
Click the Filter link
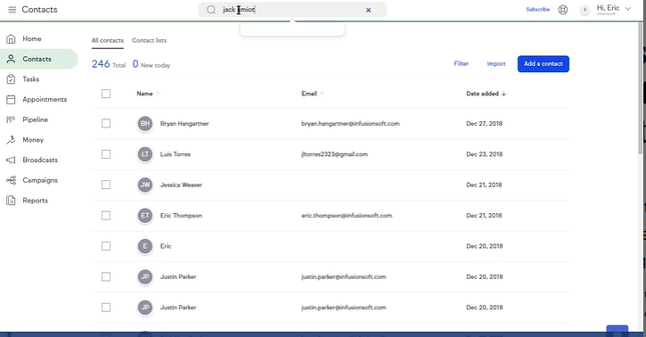(x=461, y=63)
